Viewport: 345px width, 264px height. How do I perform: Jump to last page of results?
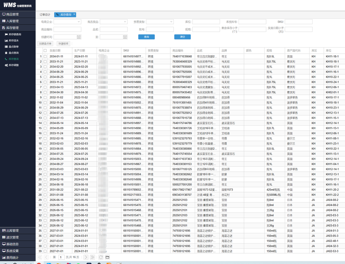[x=92, y=257]
